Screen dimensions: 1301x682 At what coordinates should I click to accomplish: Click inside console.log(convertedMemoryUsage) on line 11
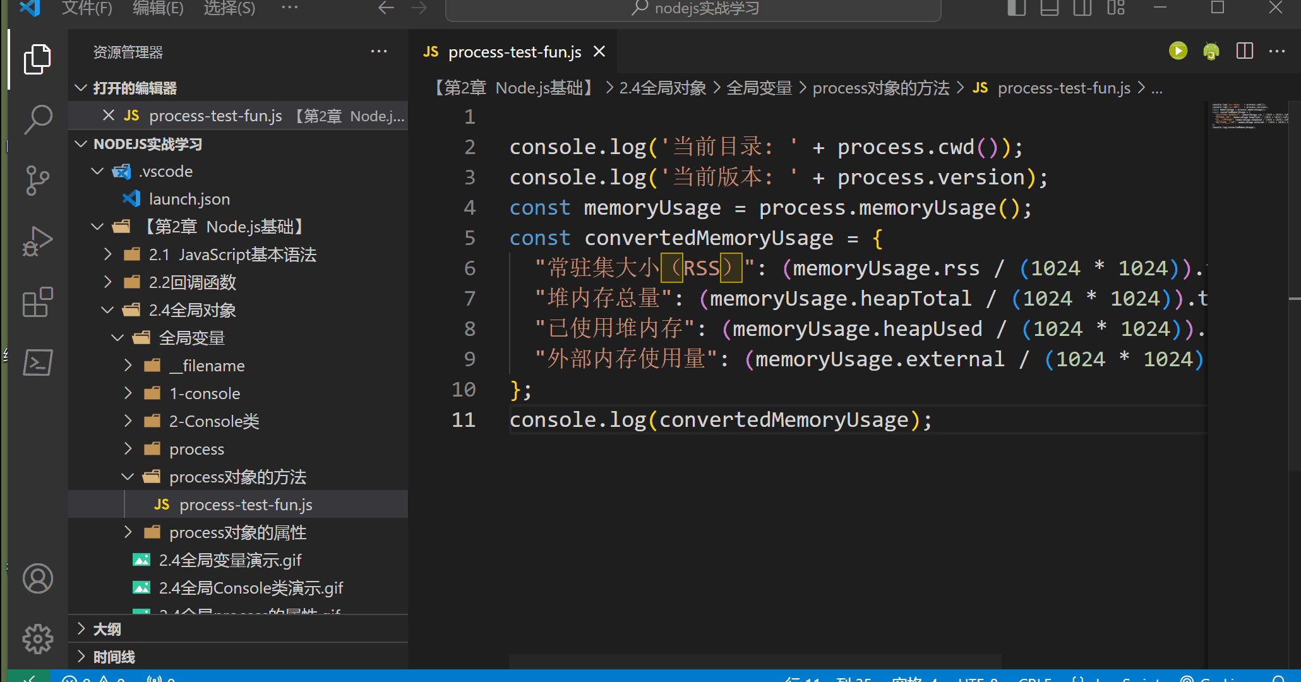(721, 420)
